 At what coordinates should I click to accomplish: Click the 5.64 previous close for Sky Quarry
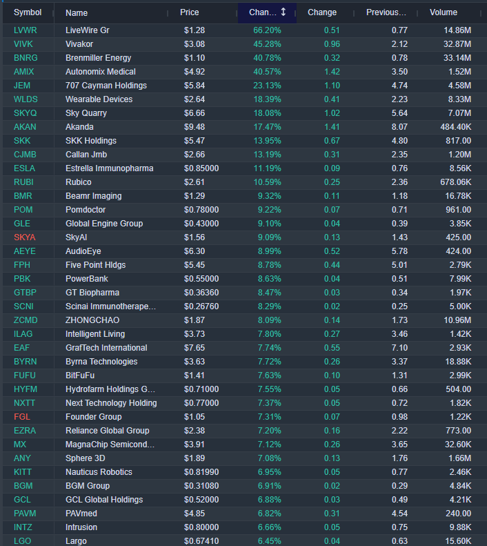399,113
